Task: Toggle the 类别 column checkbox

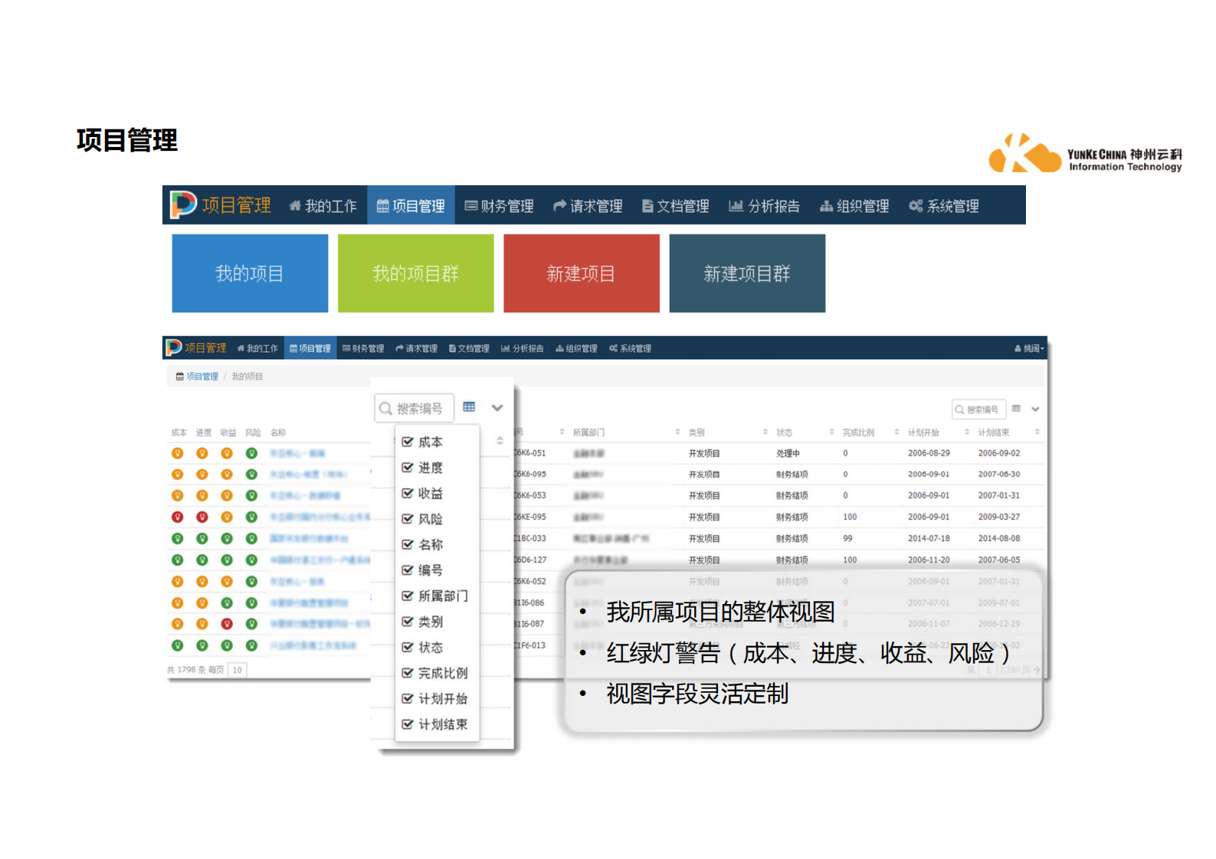Action: click(408, 621)
